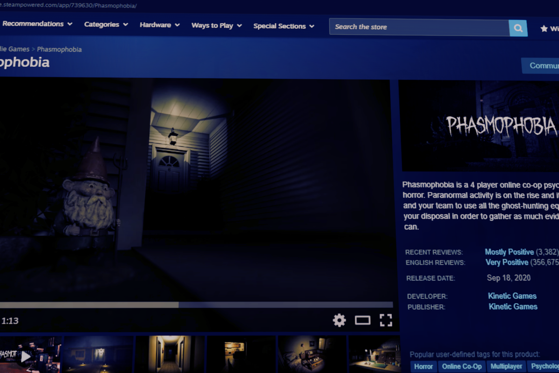
Task: Click the Phasmophobia breadcrumb link
Action: click(x=59, y=49)
